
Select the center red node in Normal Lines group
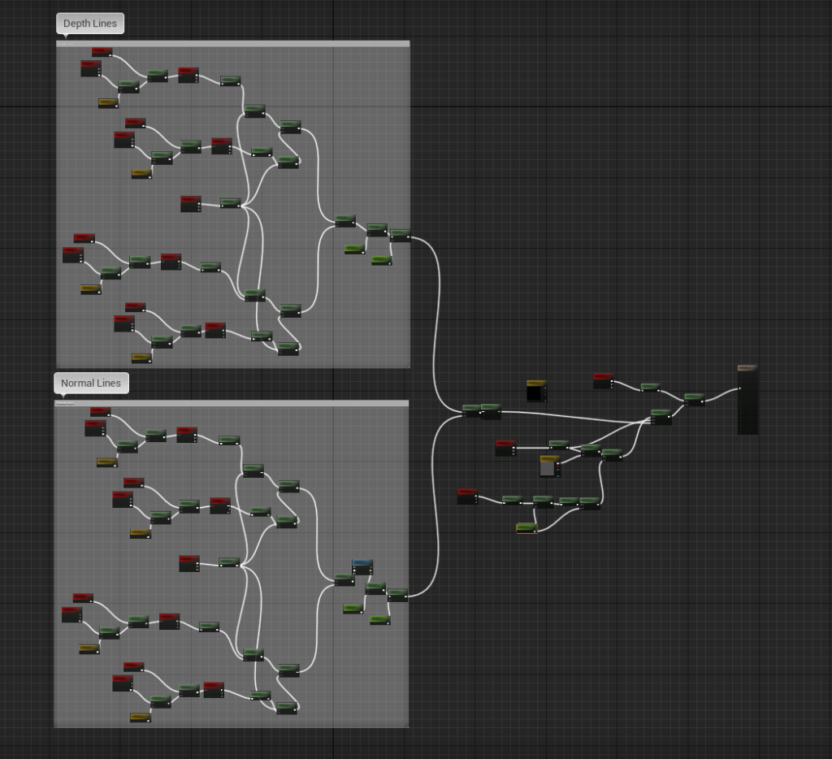[x=188, y=563]
